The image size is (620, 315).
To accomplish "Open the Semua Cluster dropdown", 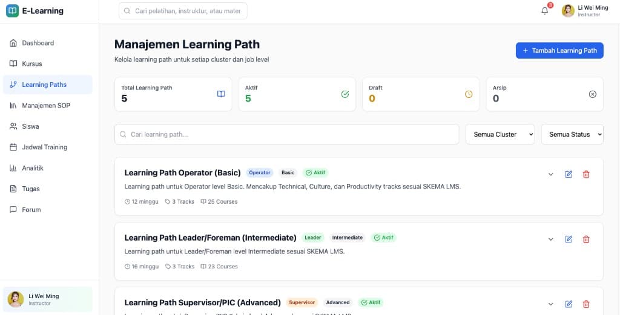I will click(500, 134).
